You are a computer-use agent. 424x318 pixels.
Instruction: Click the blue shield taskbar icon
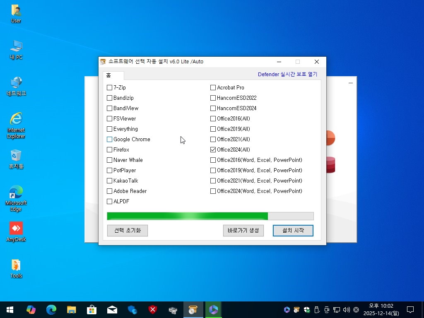[x=132, y=310]
